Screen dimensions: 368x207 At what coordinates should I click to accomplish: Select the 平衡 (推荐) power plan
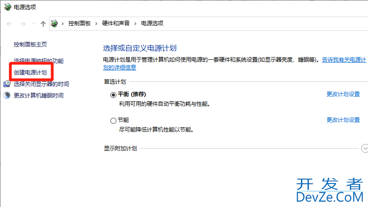pos(113,95)
